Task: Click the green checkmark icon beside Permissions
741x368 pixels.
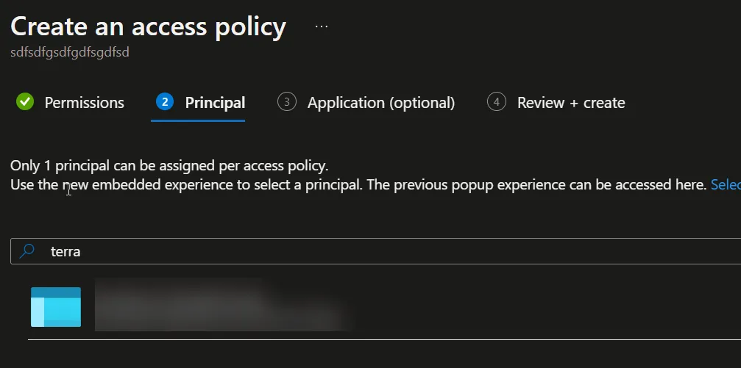Action: point(25,102)
